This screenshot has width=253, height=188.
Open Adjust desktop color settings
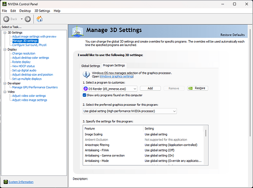(30, 58)
